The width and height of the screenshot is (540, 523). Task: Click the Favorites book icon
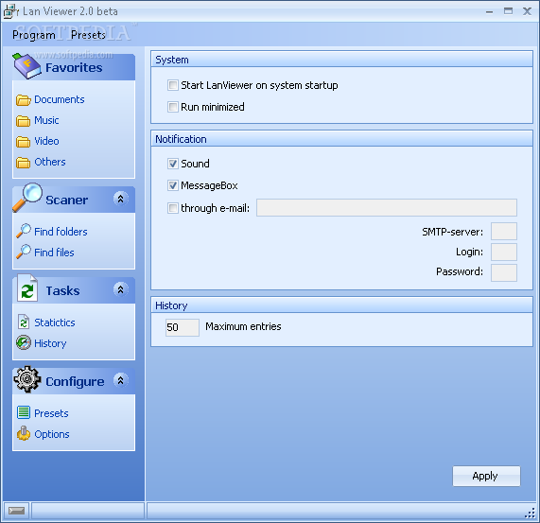point(26,66)
